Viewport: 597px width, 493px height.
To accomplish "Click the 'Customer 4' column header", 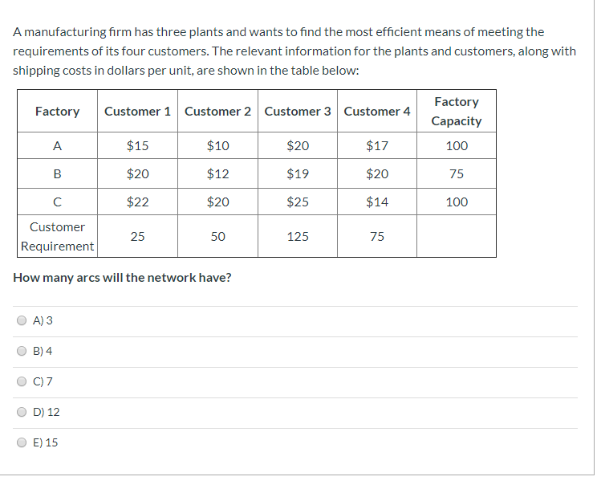I will [377, 112].
